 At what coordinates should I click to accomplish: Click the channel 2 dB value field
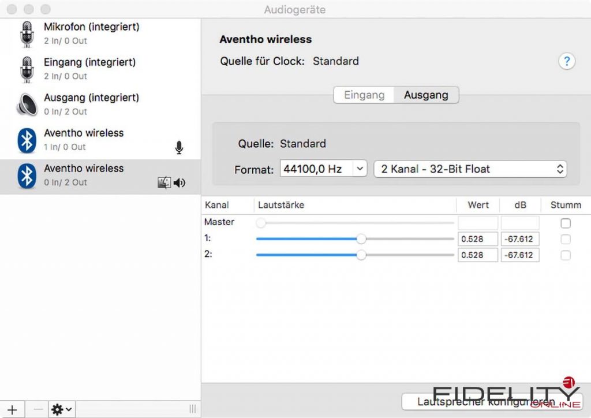[x=520, y=255]
